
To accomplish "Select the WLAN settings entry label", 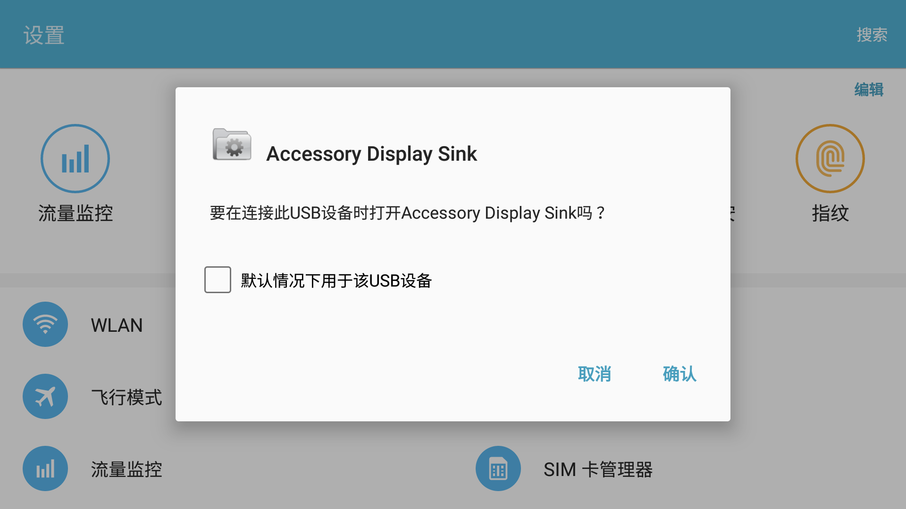I will [117, 325].
